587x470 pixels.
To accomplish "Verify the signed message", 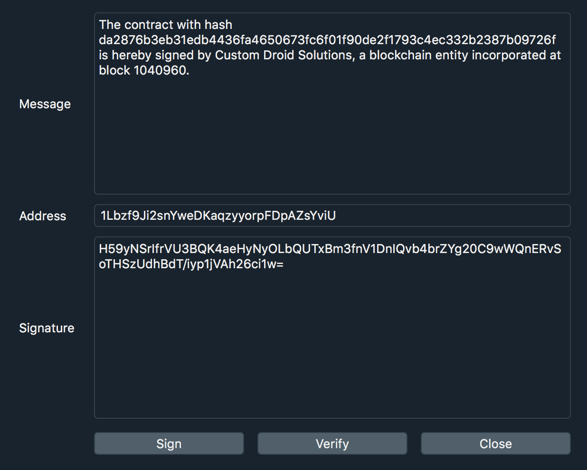I will coord(332,443).
